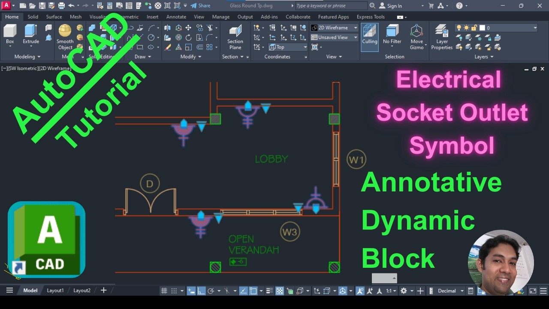Activate the Move Gizmo tool
This screenshot has height=309, width=549.
pos(416,37)
